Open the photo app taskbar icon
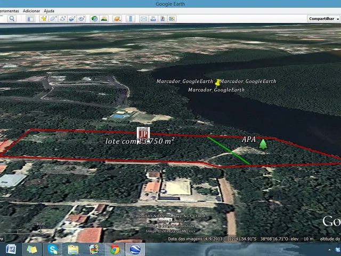Viewport: 341px width, 256px height. (94, 250)
